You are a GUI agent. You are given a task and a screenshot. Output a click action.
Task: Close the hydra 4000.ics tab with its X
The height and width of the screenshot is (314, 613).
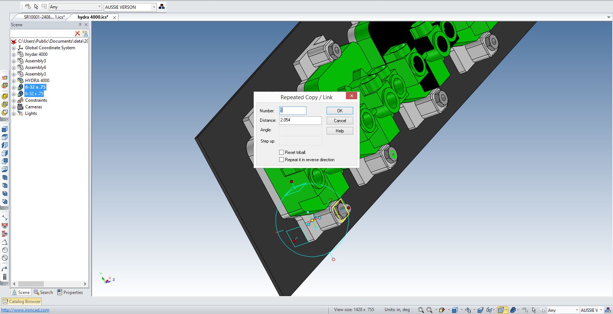tap(115, 18)
